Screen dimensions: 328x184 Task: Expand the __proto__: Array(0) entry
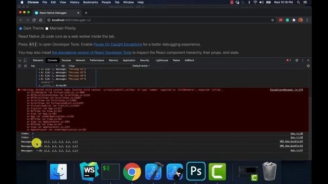coord(39,85)
